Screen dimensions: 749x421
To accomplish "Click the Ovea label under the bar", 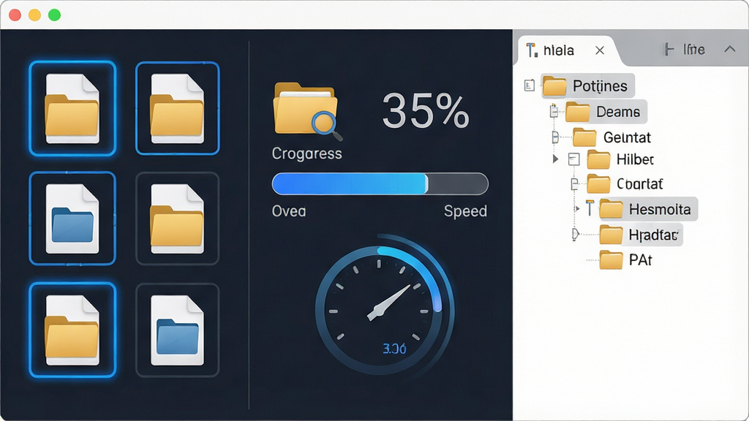I will [289, 211].
